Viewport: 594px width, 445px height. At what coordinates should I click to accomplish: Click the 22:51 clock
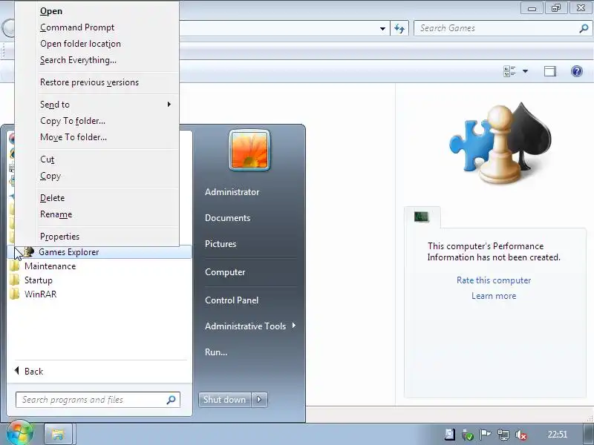558,435
